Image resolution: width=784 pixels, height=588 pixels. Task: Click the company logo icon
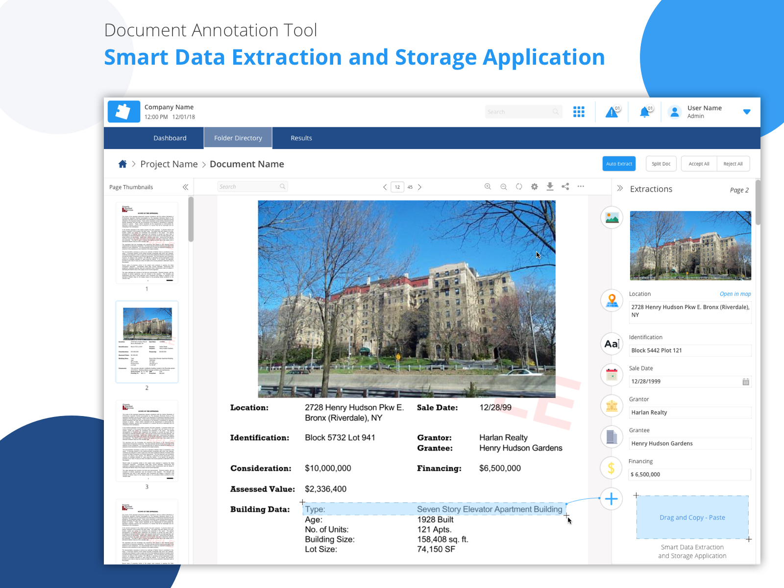[123, 111]
